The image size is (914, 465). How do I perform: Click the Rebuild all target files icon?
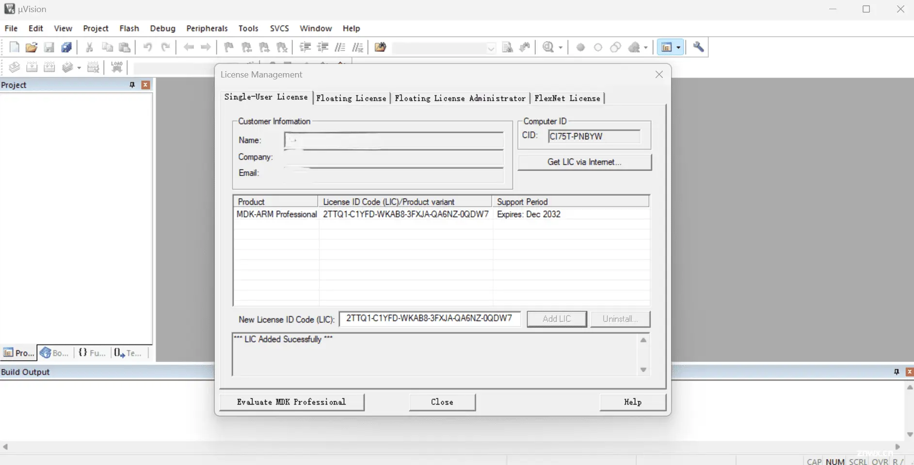tap(49, 67)
